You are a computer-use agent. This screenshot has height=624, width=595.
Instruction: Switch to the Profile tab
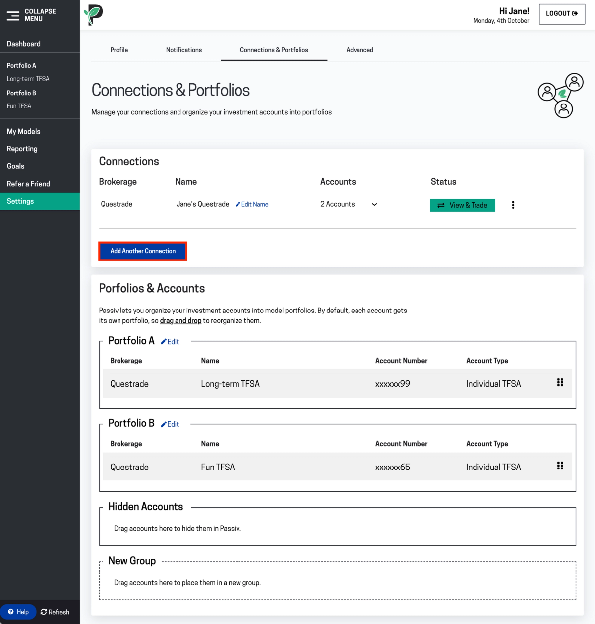(x=119, y=50)
